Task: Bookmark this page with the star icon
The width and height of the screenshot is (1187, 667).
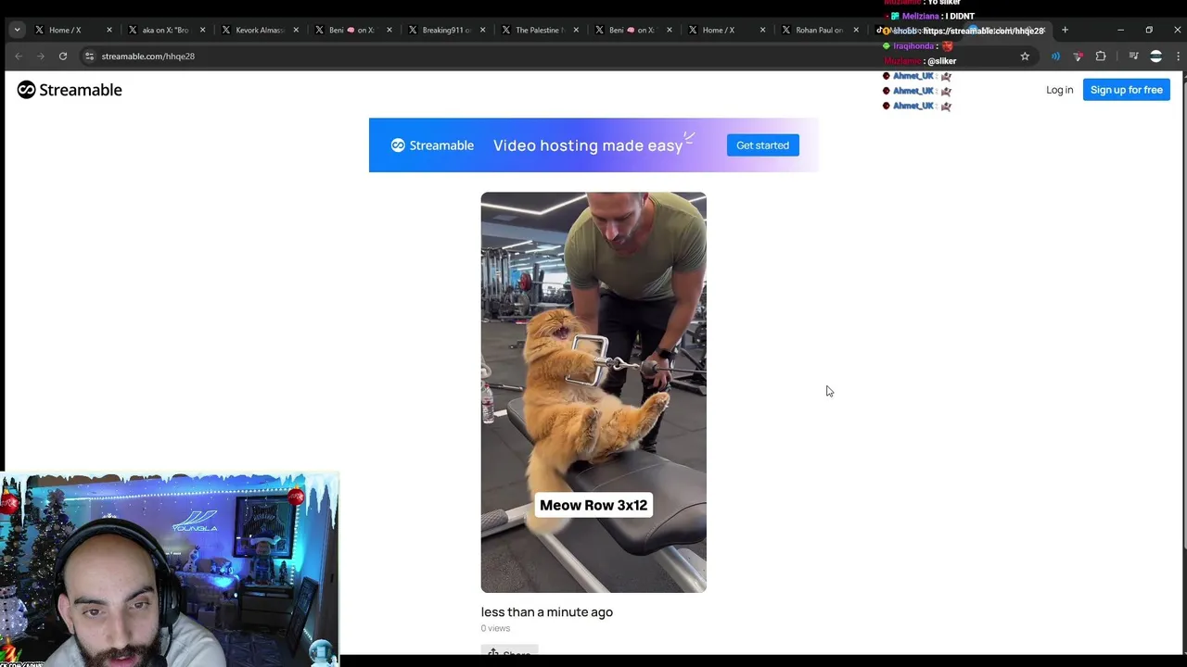Action: coord(1025,57)
